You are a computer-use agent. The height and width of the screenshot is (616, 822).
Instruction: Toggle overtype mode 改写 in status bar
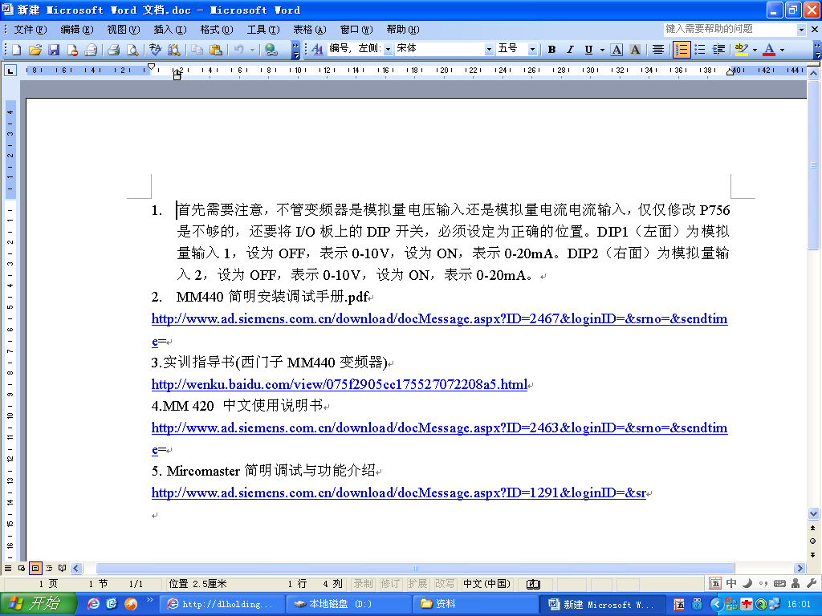[x=445, y=584]
